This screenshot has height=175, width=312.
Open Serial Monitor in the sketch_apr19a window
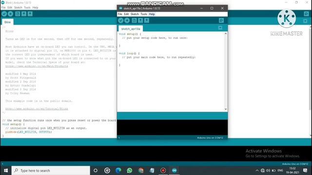pyautogui.click(x=221, y=20)
